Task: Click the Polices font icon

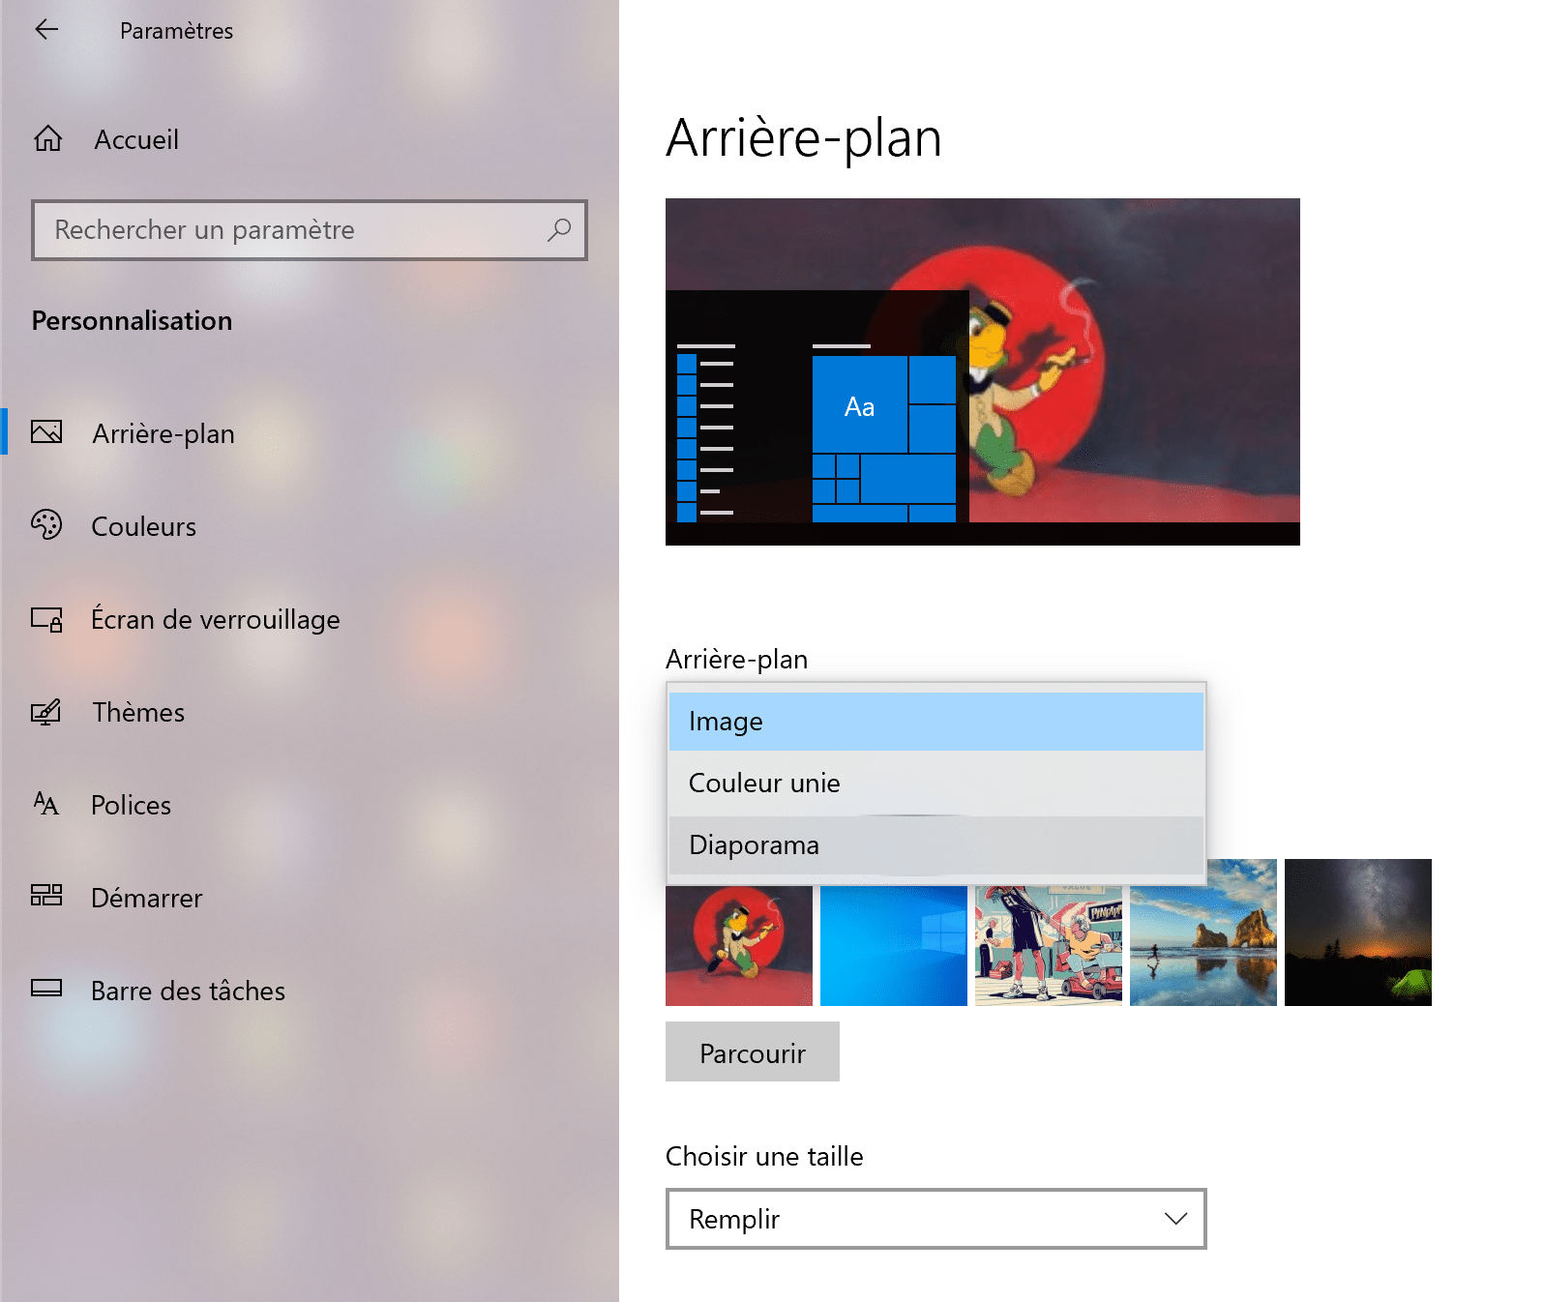Action: click(46, 804)
